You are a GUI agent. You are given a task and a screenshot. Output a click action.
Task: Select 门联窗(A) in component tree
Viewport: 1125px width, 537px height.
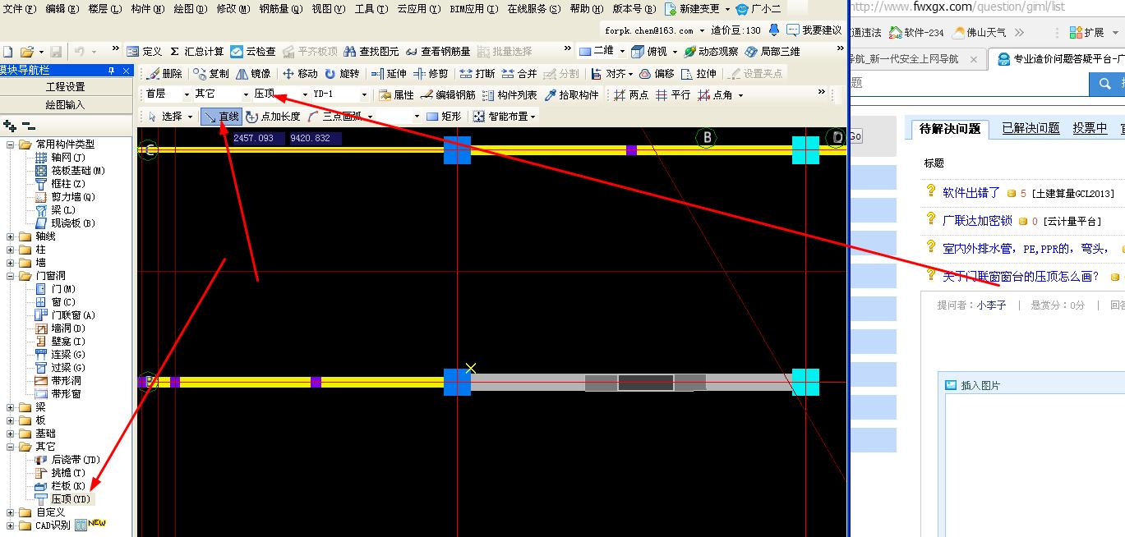(x=73, y=315)
